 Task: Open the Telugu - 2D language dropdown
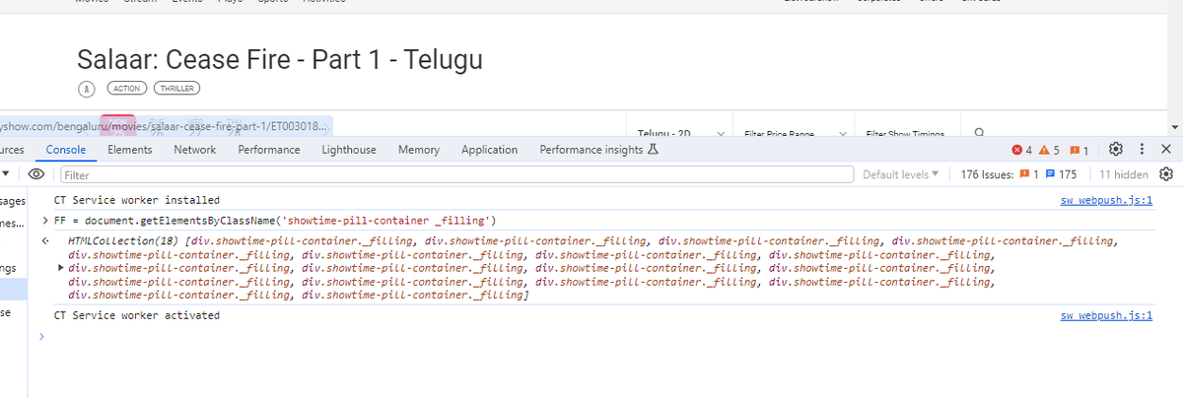[x=681, y=132]
